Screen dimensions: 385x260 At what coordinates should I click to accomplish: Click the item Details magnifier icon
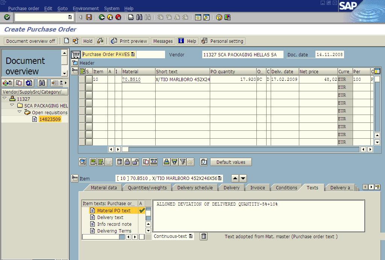point(83,162)
